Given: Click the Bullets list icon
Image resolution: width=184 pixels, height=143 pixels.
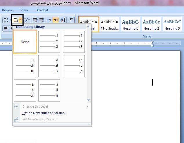Looking at the screenshot, I should pyautogui.click(x=5, y=20).
